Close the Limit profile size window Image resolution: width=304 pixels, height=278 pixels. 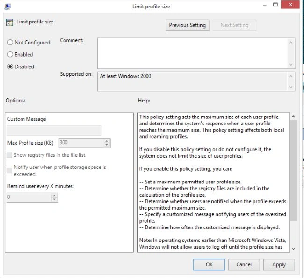[x=290, y=5]
